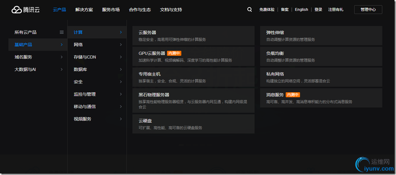396x175 pixels.
Task: Select the 移动与通信 category label
Action: pyautogui.click(x=85, y=106)
